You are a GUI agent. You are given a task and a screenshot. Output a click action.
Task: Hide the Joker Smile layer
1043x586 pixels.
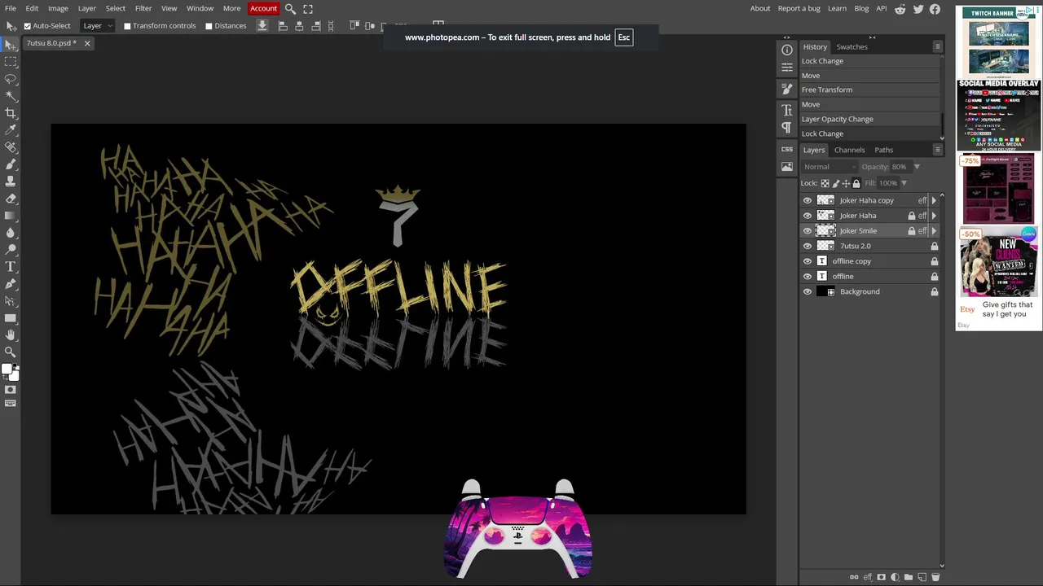point(808,230)
